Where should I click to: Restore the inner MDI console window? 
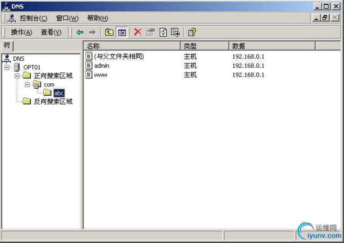[x=325, y=18]
